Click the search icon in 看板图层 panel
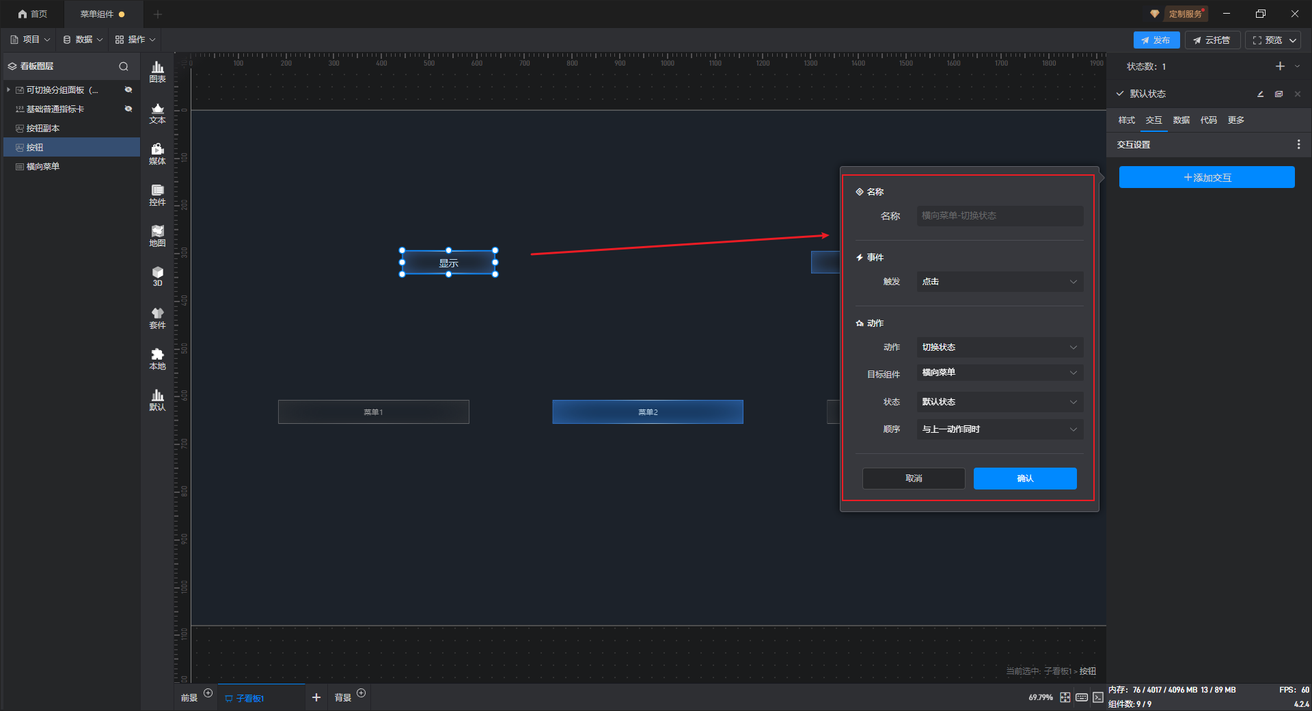 [124, 66]
